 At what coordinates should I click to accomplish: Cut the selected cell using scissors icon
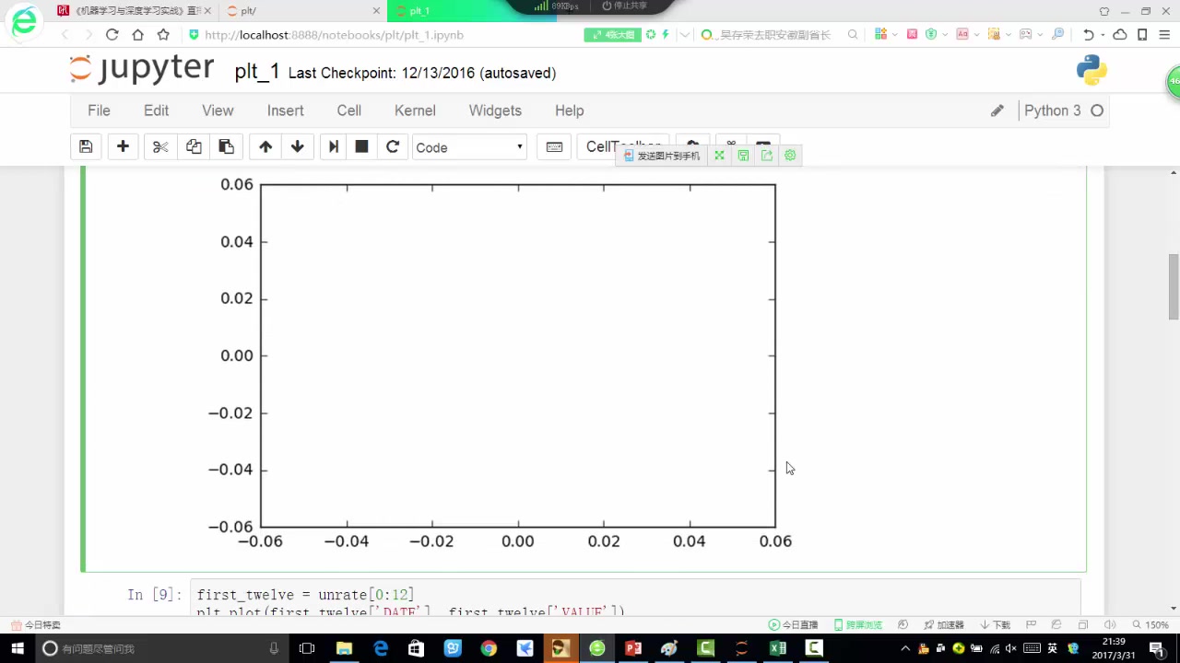(x=159, y=147)
